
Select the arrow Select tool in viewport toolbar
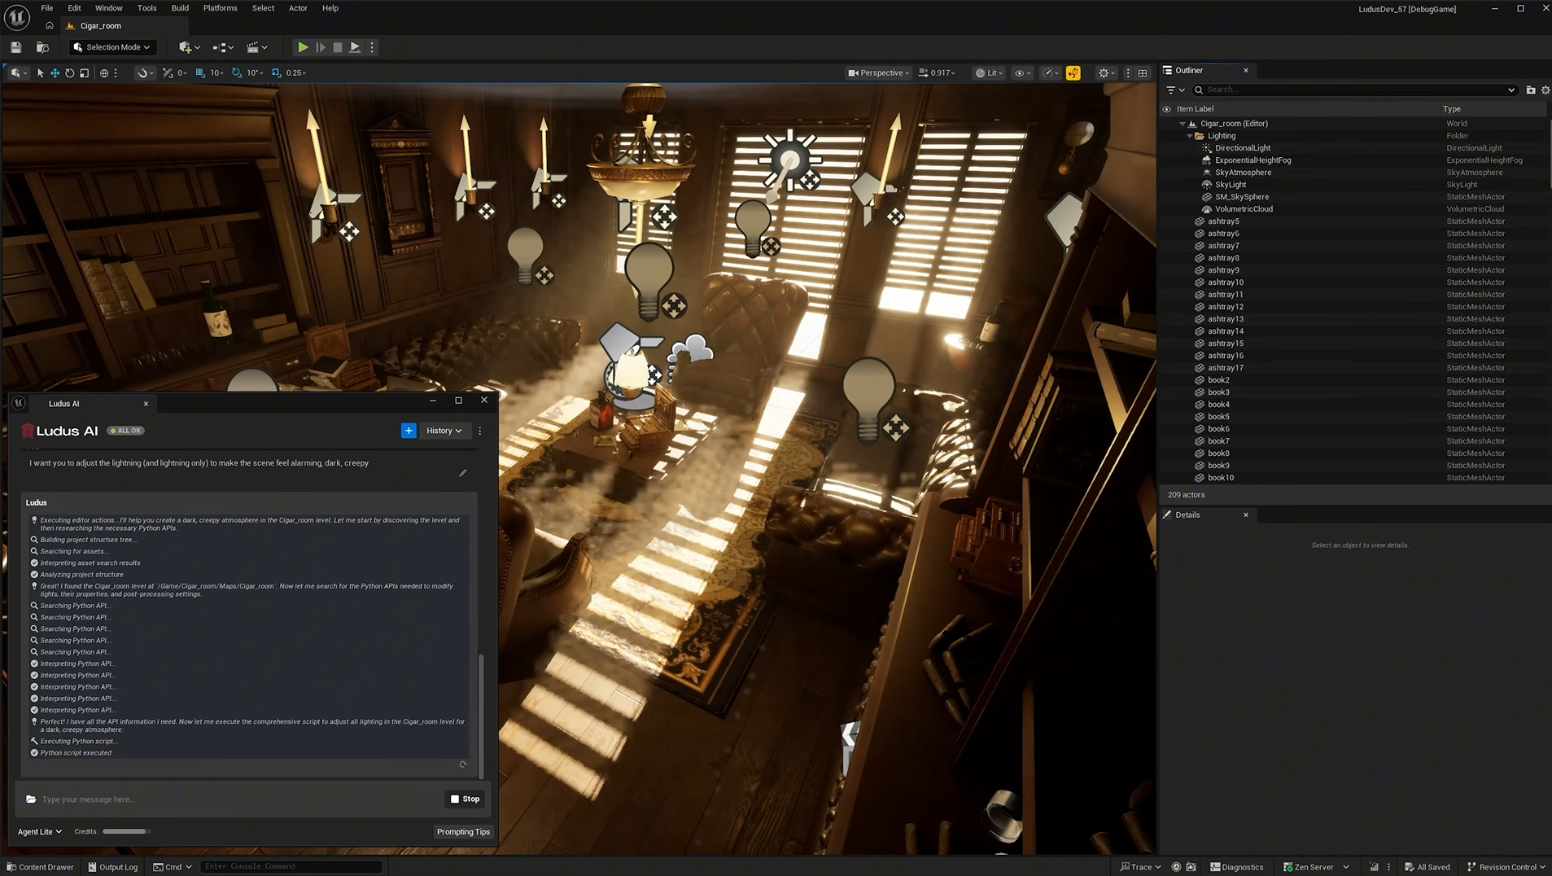[x=40, y=72]
